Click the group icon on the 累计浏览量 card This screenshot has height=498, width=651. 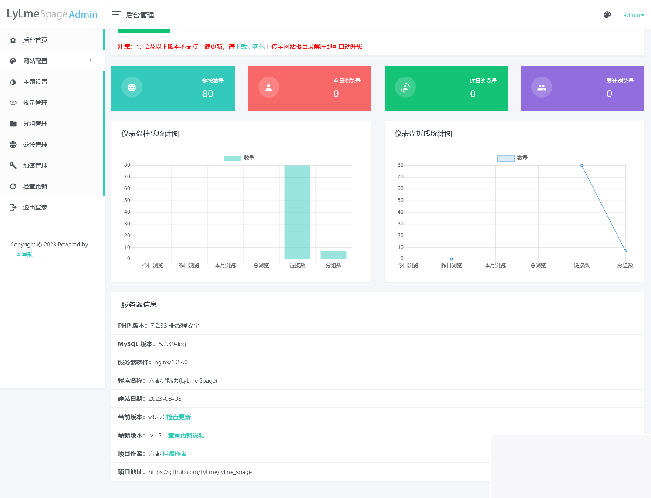[x=541, y=87]
